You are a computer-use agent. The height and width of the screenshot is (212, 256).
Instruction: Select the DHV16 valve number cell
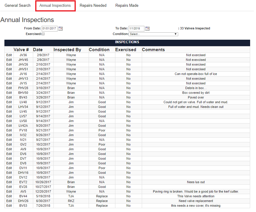click(x=23, y=173)
